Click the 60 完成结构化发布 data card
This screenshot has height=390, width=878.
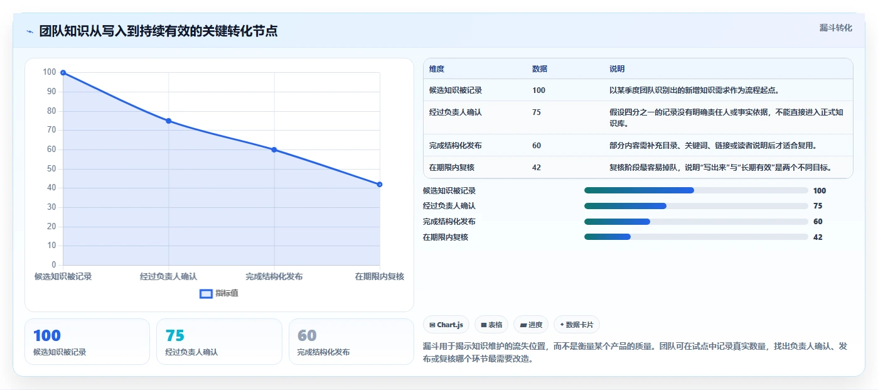click(x=351, y=342)
